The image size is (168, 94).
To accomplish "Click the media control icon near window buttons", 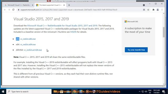I will 144,5.
